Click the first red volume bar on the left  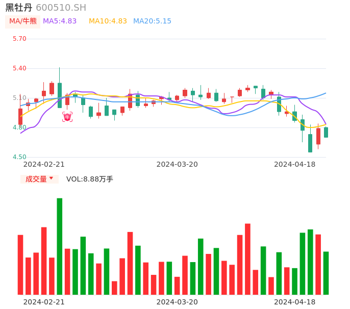click(x=20, y=265)
